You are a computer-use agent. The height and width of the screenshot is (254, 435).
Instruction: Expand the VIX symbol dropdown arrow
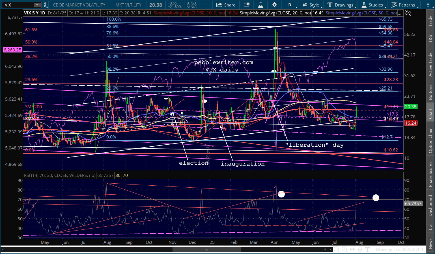(x=37, y=5)
